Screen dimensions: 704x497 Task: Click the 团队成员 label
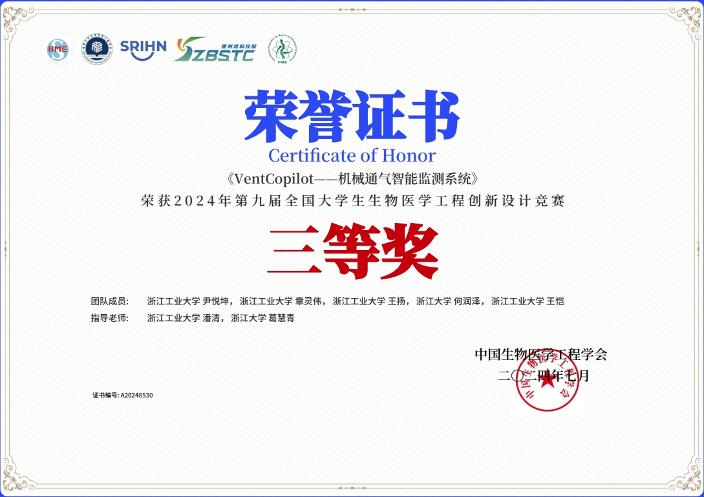coord(110,301)
